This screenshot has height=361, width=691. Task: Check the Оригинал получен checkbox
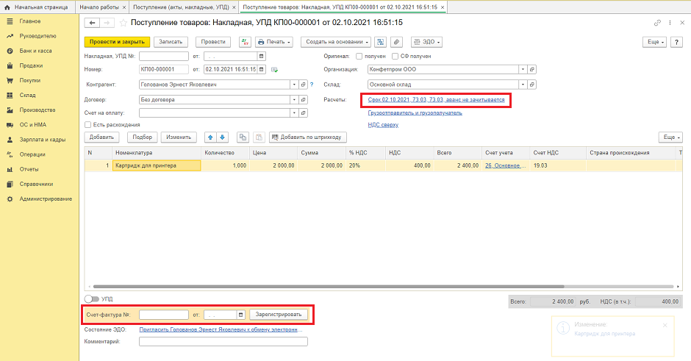359,56
